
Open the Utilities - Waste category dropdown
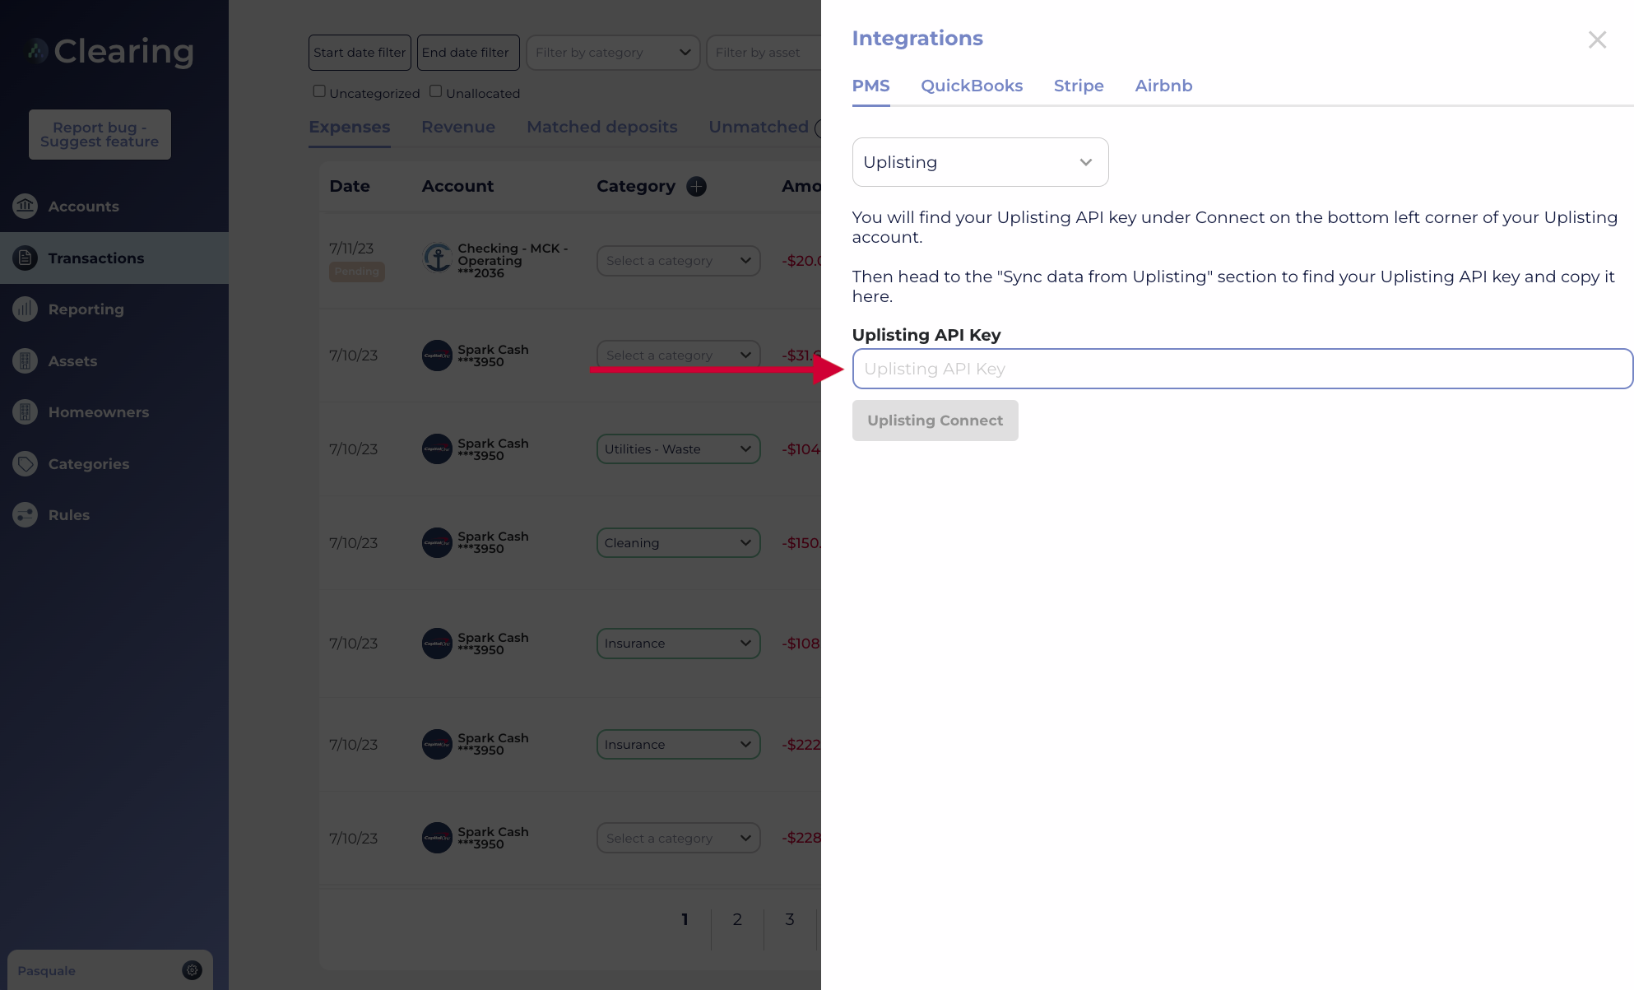678,449
